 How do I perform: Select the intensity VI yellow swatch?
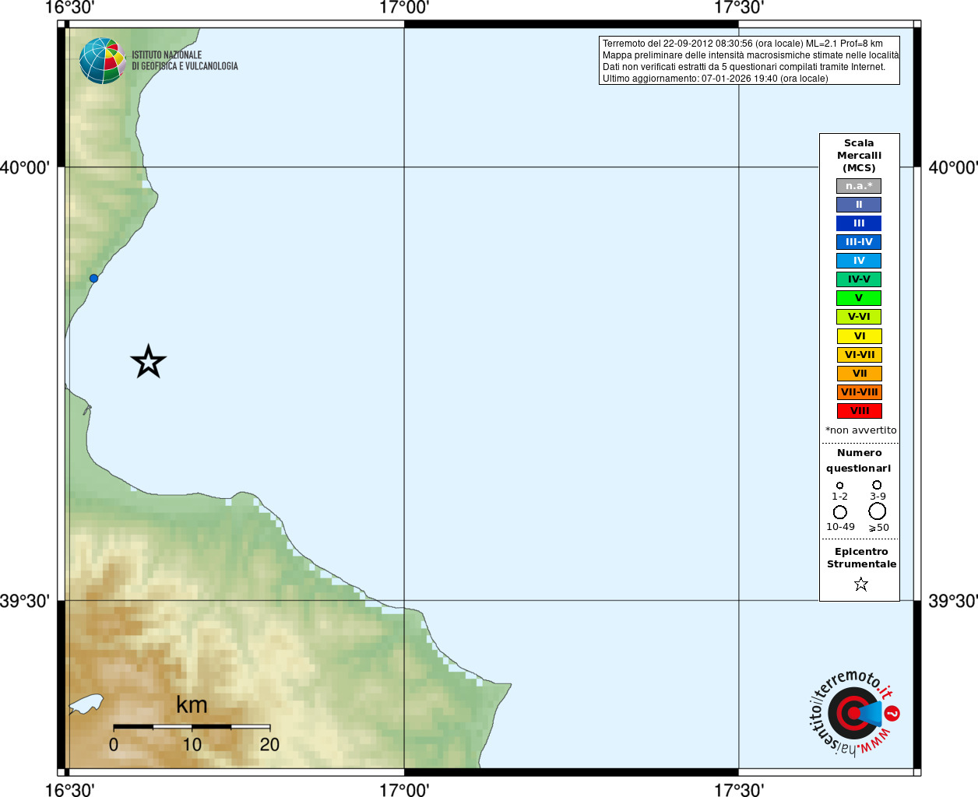pos(859,336)
